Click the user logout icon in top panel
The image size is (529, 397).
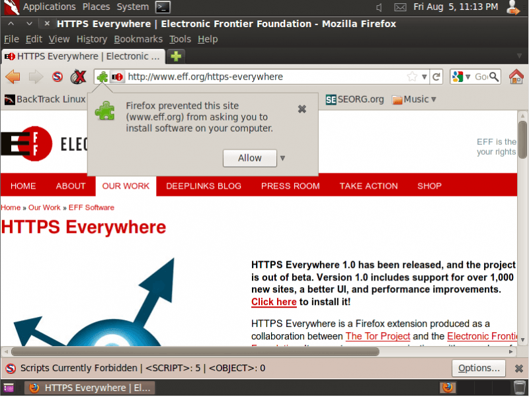[x=513, y=7]
